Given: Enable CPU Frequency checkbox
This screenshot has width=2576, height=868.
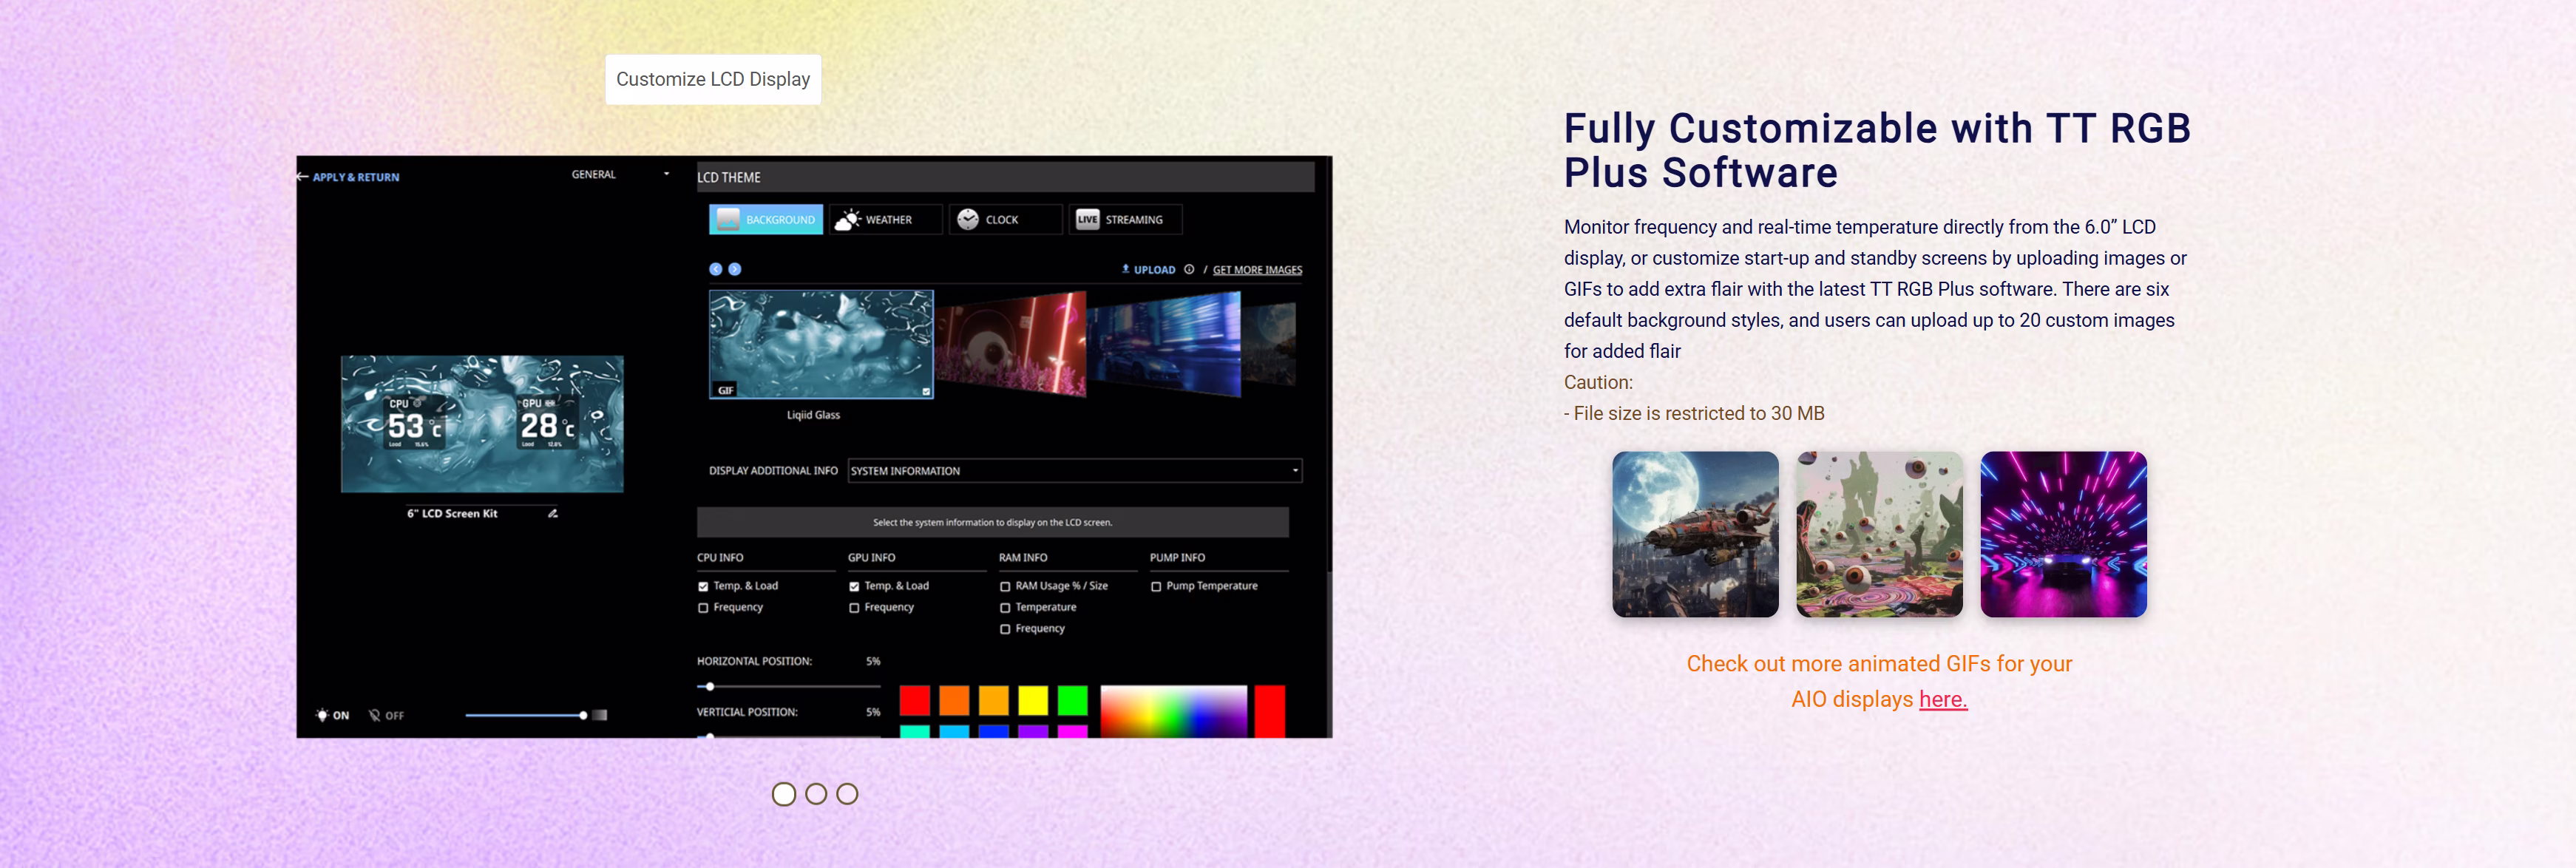Looking at the screenshot, I should 704,607.
